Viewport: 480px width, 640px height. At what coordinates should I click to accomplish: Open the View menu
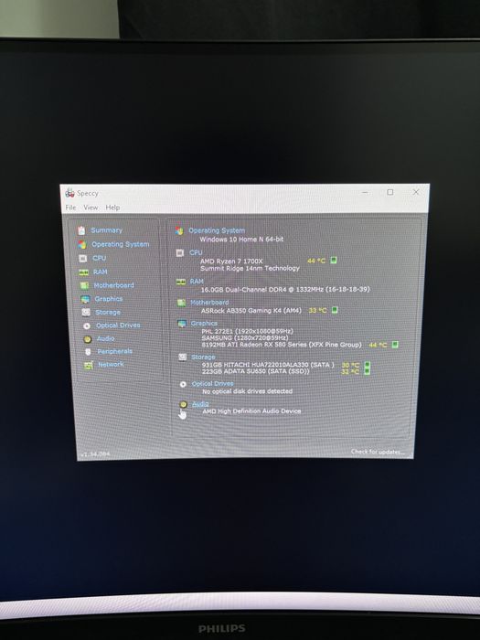[x=91, y=208]
